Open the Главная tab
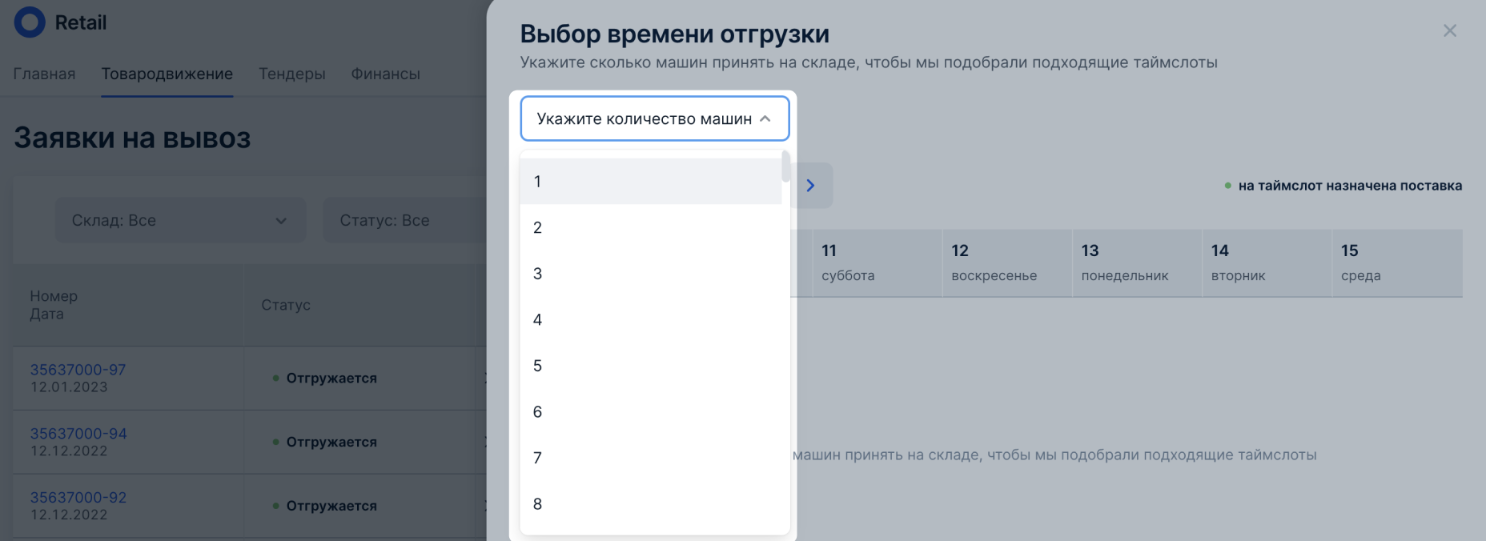 click(x=44, y=74)
